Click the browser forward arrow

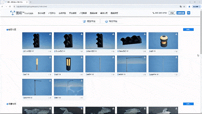tap(6, 6)
